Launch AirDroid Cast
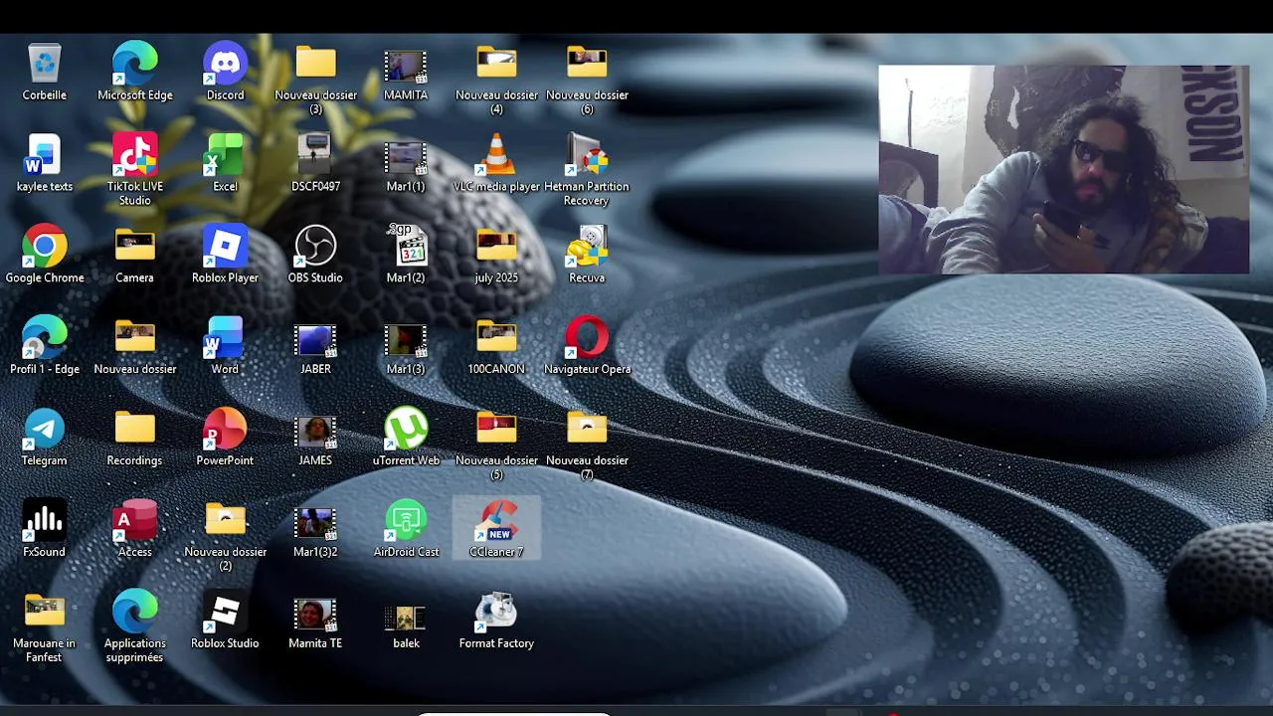This screenshot has width=1273, height=716. [x=406, y=521]
